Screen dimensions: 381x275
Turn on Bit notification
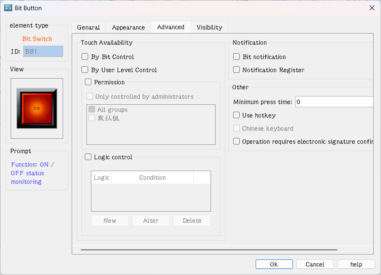coord(236,57)
